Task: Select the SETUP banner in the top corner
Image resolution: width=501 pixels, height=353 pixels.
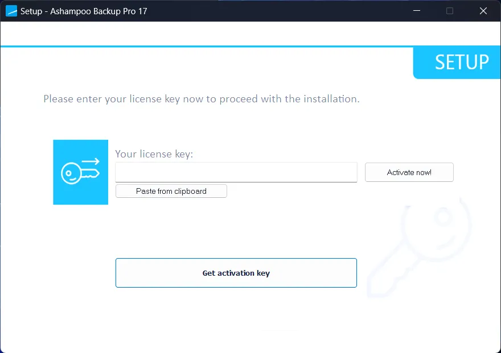Action: coord(461,63)
